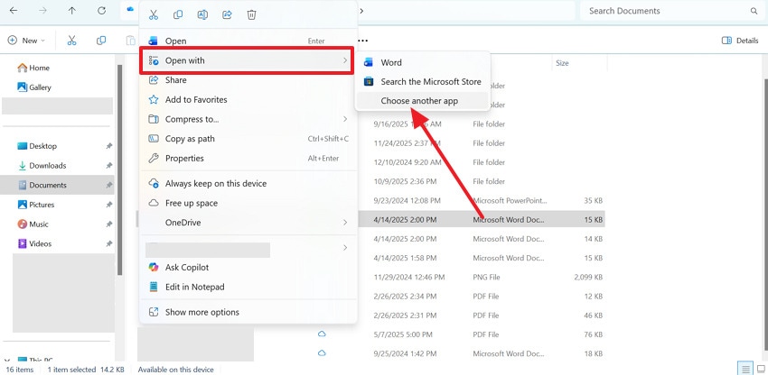Choose Share in the context menu
The image size is (768, 375).
248,80
